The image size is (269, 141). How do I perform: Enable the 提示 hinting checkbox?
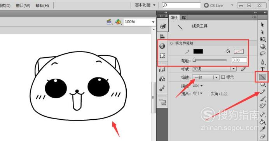[223, 77]
